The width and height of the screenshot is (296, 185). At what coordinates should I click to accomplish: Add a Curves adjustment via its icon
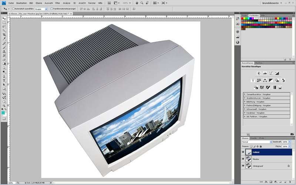(271, 73)
